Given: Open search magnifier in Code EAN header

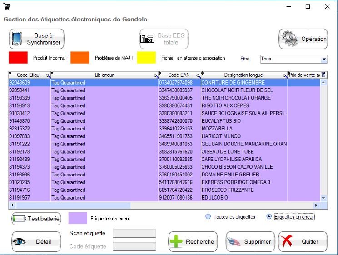Looking at the screenshot, I should tap(197, 75).
